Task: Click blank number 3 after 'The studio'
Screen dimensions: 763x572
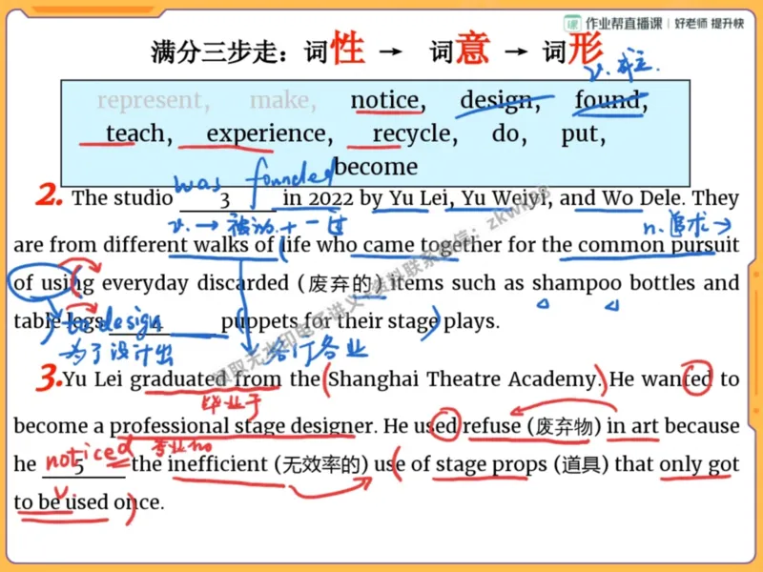Action: point(228,200)
